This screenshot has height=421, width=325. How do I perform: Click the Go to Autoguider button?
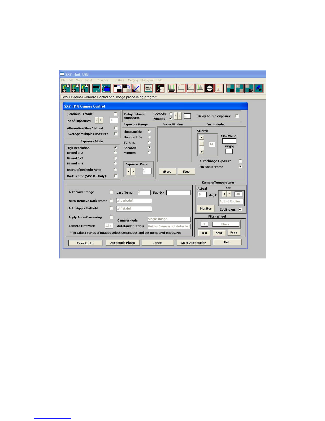(193, 243)
